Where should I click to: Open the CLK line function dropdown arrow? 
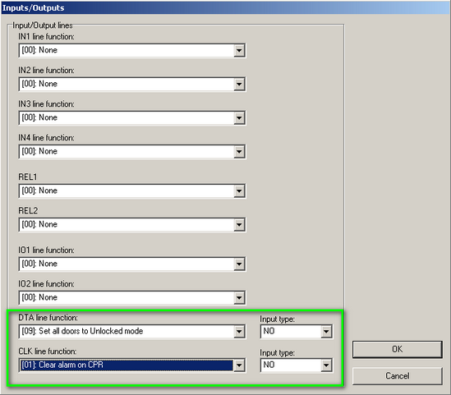(239, 365)
